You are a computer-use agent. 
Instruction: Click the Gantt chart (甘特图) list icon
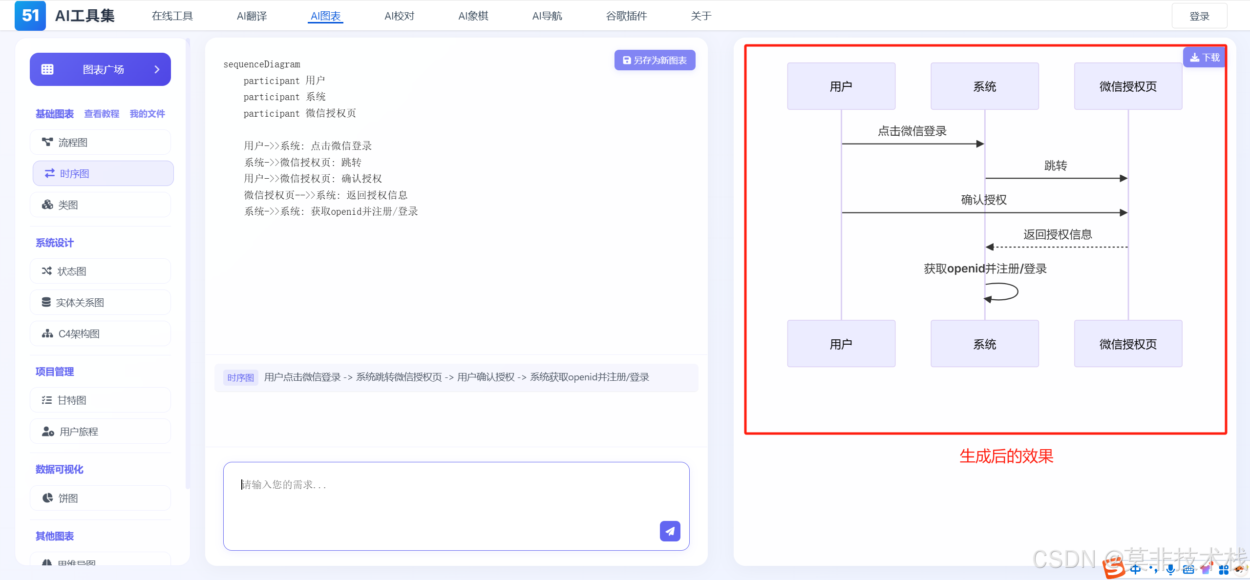tap(47, 400)
